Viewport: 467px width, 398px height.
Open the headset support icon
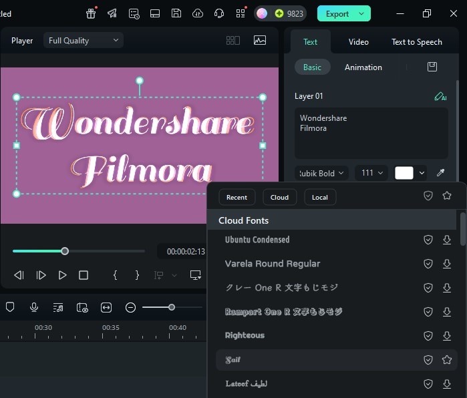(219, 13)
